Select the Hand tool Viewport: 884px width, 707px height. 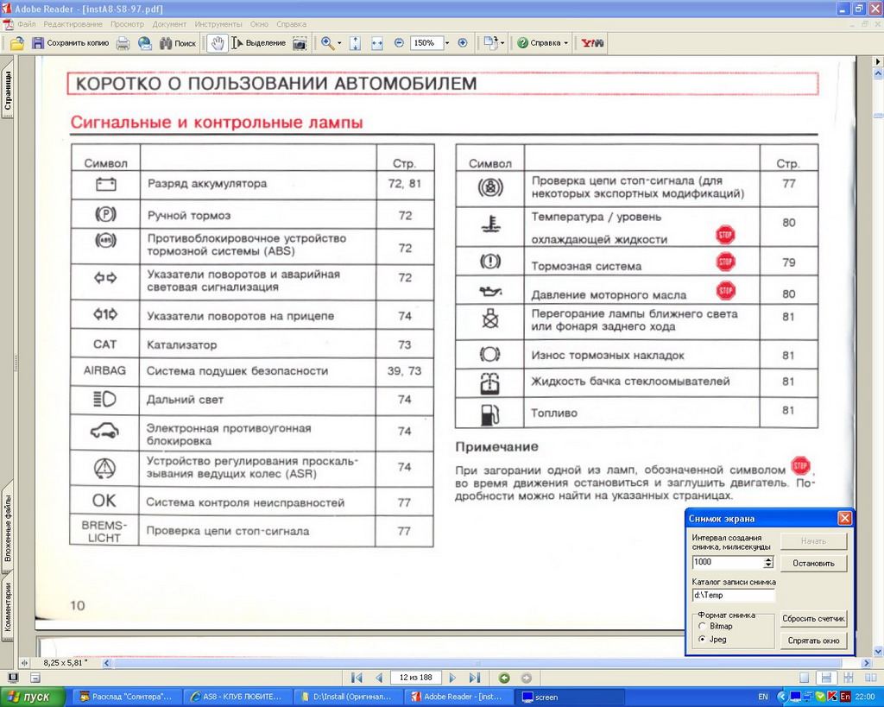coord(217,43)
